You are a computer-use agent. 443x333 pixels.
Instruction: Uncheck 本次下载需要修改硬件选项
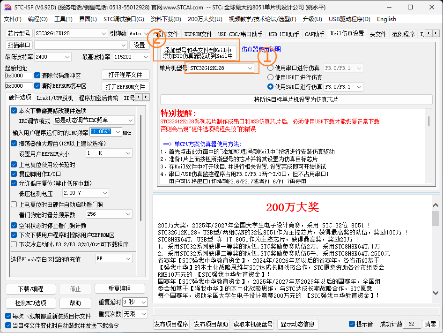point(14,110)
